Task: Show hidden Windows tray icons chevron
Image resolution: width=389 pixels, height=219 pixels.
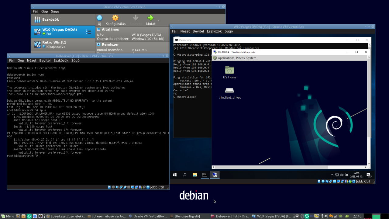Action: (332, 175)
